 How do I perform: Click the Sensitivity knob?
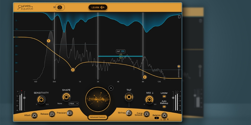click(x=41, y=99)
